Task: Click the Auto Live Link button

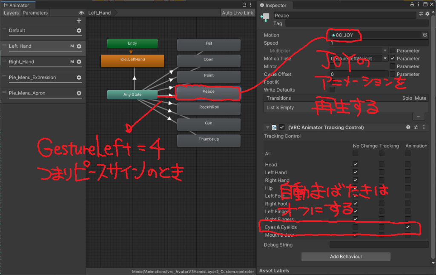Action: coord(237,12)
